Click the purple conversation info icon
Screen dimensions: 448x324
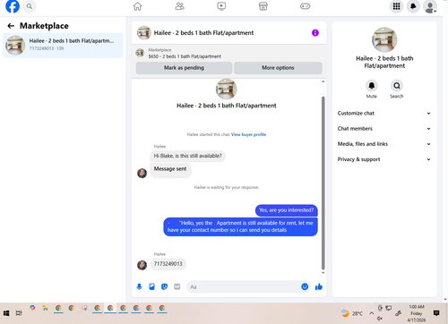coord(315,33)
